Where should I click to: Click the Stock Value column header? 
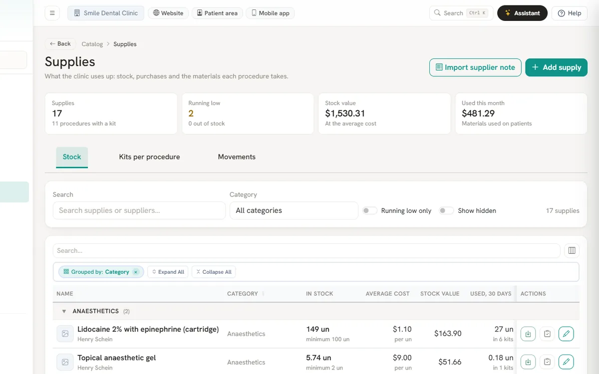tap(440, 294)
